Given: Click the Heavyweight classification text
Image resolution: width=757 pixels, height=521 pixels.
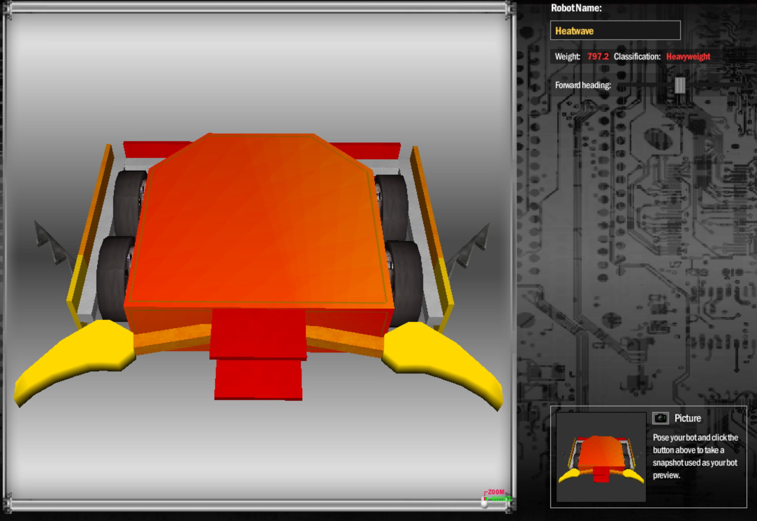Looking at the screenshot, I should pos(688,56).
